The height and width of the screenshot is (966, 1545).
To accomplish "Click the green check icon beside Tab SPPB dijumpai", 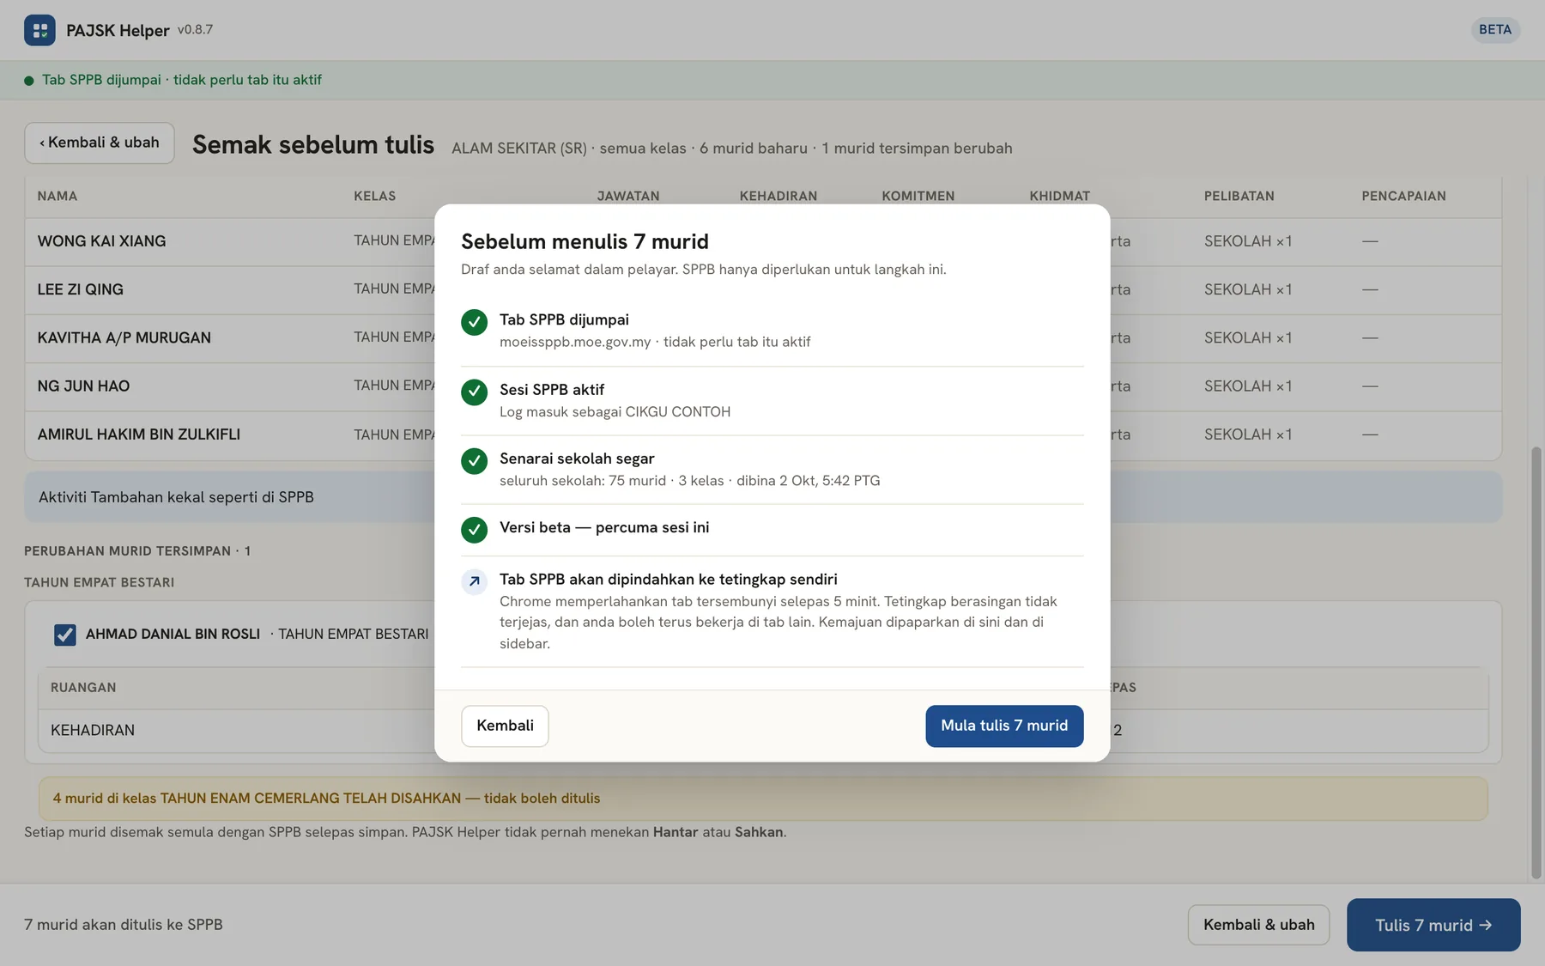I will tap(474, 322).
